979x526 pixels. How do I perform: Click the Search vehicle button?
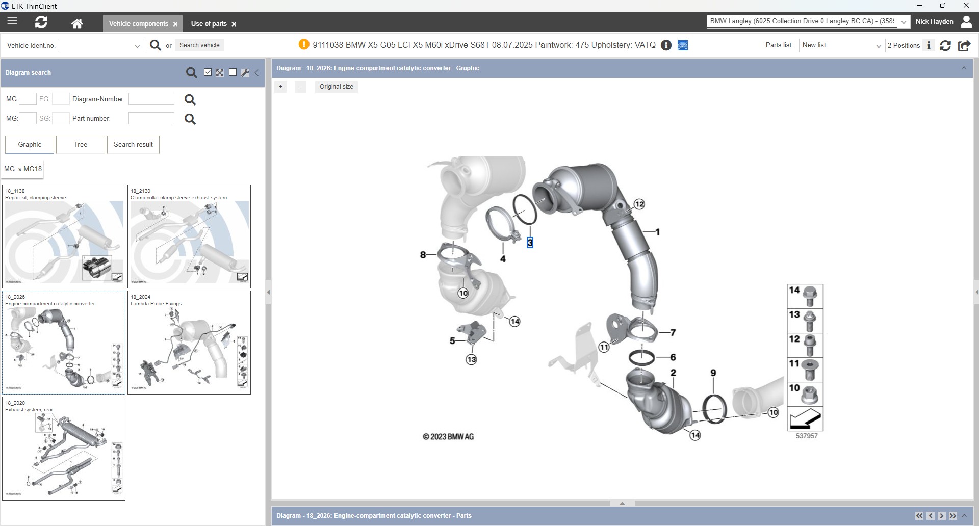point(199,45)
